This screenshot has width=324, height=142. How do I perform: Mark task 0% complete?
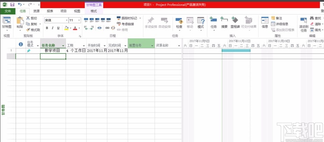coord(86,20)
